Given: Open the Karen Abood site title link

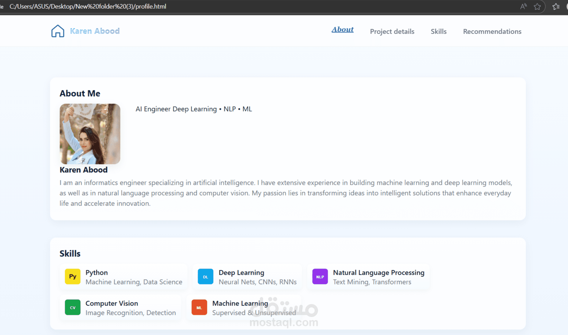Looking at the screenshot, I should [x=94, y=31].
